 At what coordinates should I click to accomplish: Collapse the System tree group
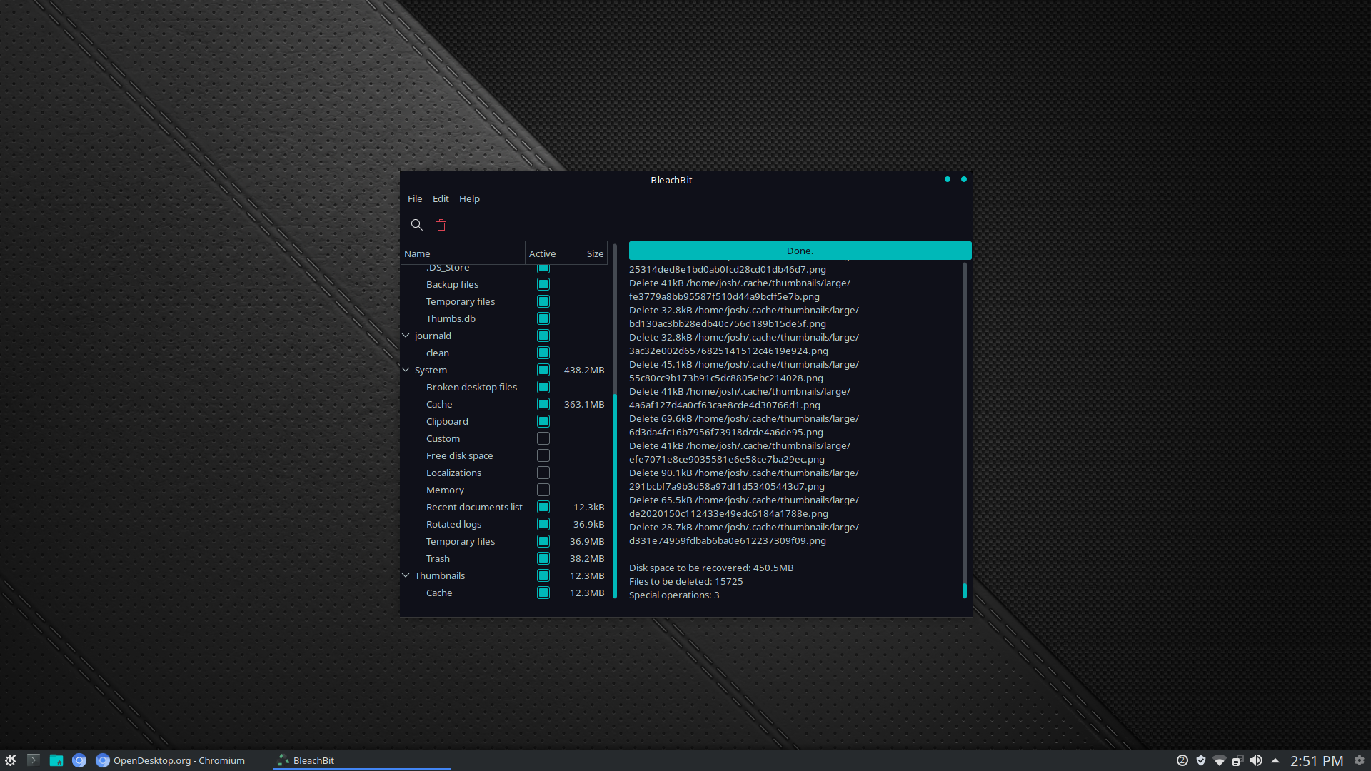tap(406, 370)
